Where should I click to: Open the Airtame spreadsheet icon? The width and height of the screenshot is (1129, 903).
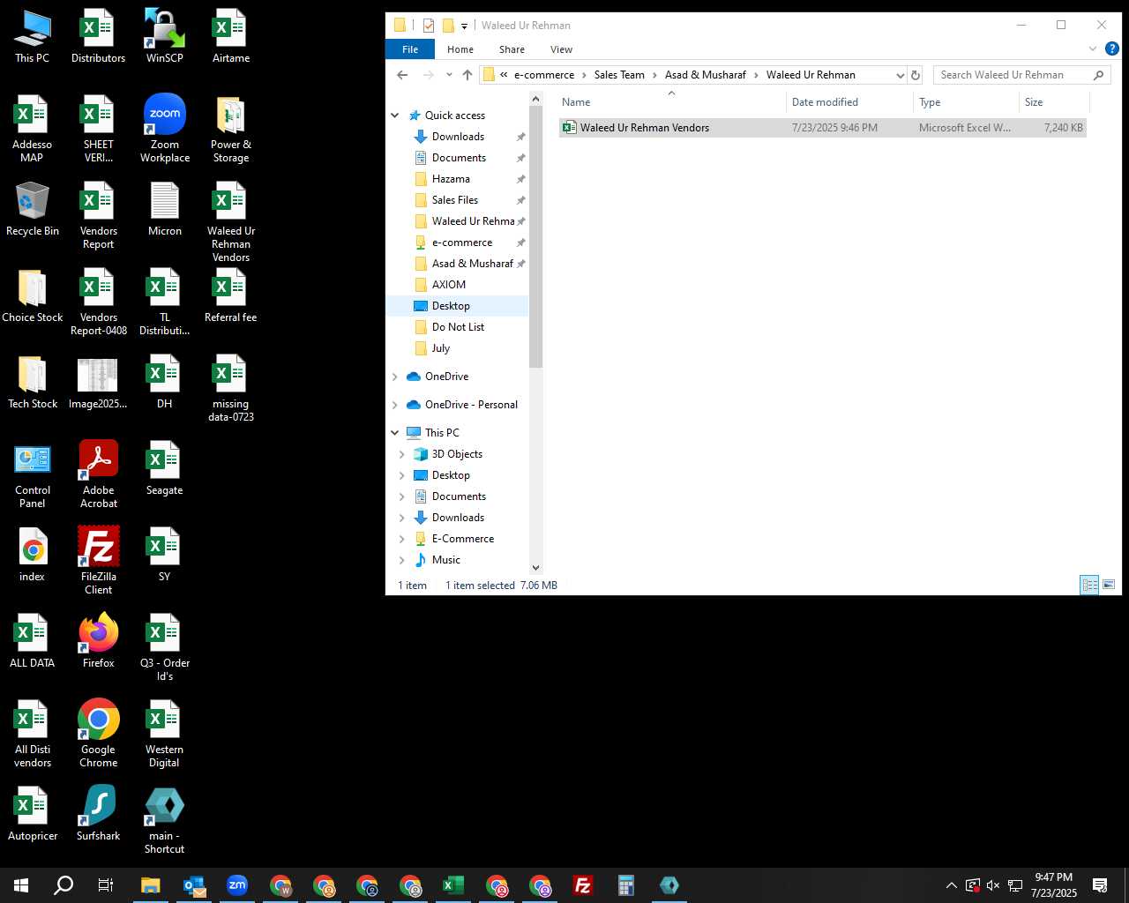[x=231, y=36]
